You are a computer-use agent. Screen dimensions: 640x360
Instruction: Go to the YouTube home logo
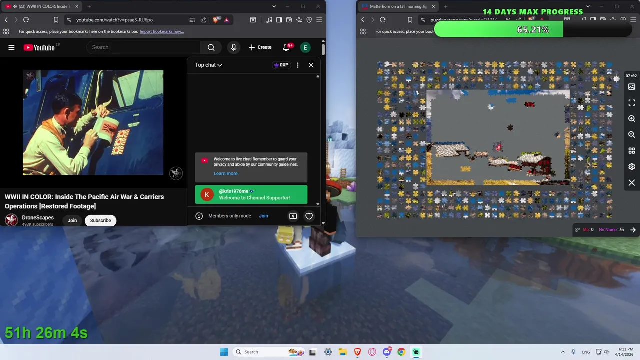[39, 47]
